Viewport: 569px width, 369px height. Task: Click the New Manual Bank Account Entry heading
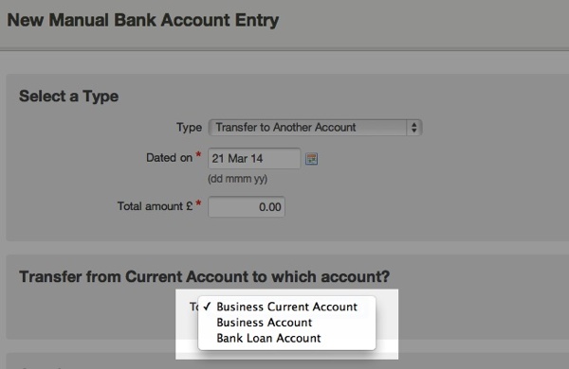[x=143, y=20]
